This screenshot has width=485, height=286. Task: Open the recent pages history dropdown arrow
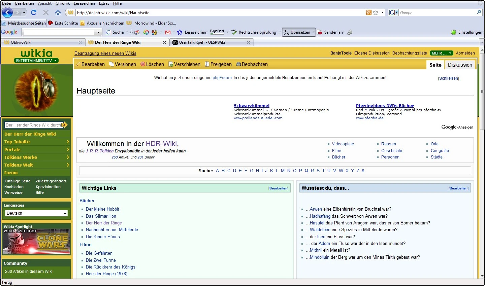[24, 13]
